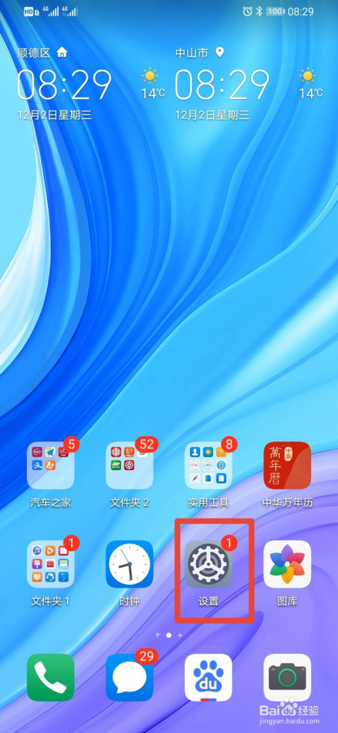The image size is (338, 733).
Task: Open the 文件夹 2 folder
Action: click(130, 465)
